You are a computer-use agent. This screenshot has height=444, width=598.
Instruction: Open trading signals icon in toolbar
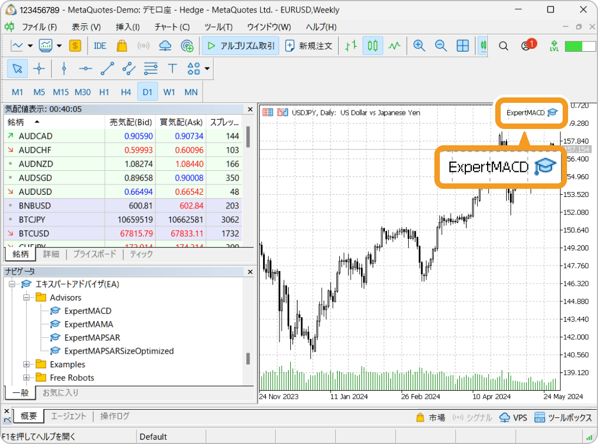coord(144,46)
